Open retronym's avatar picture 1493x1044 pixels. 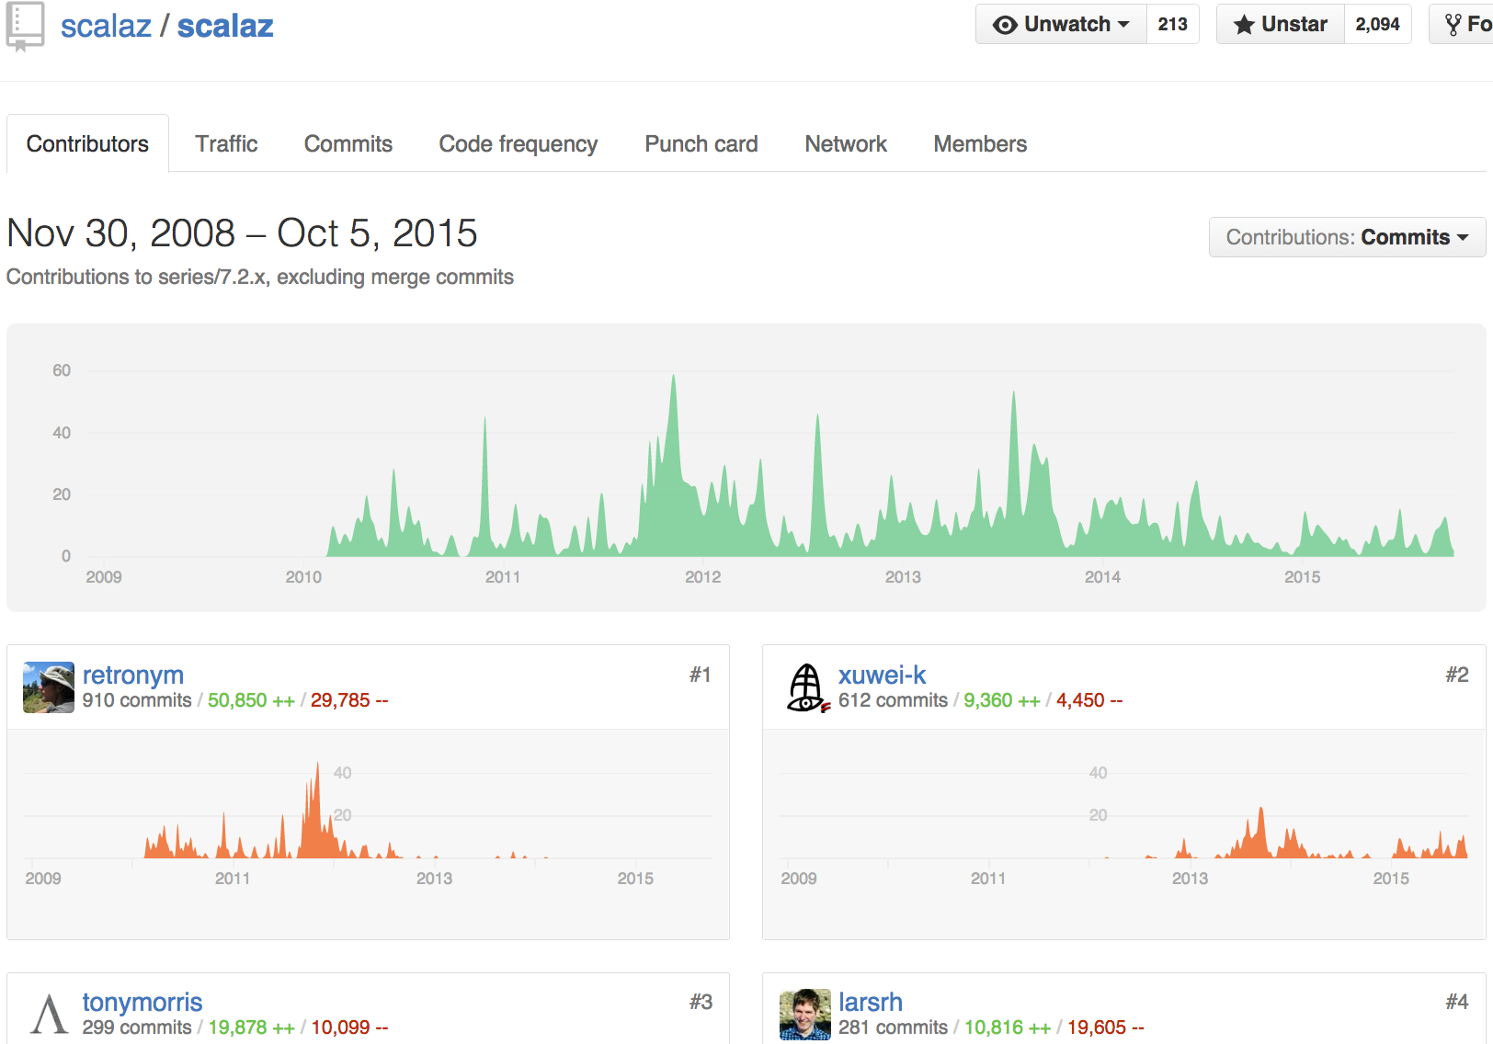point(49,687)
